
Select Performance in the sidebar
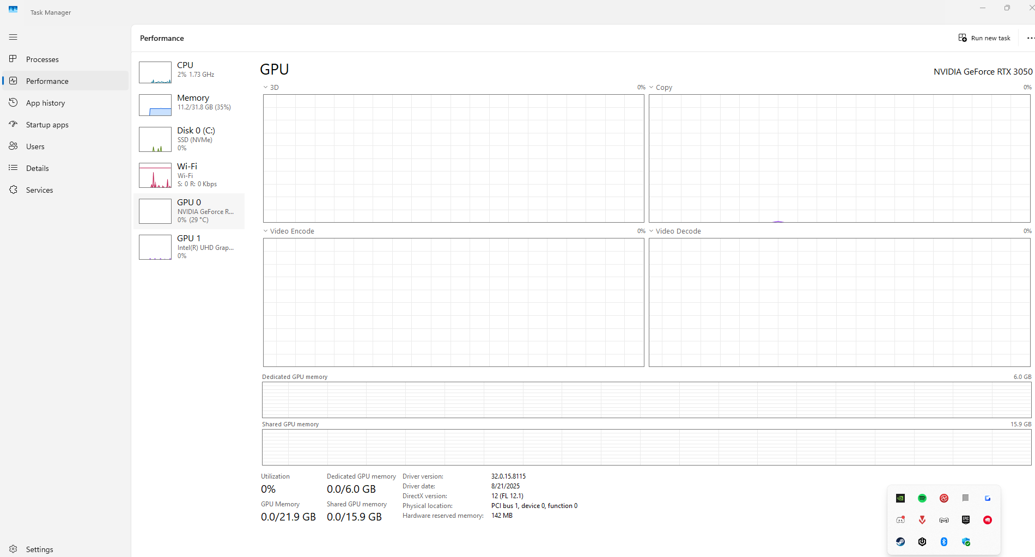coord(65,81)
